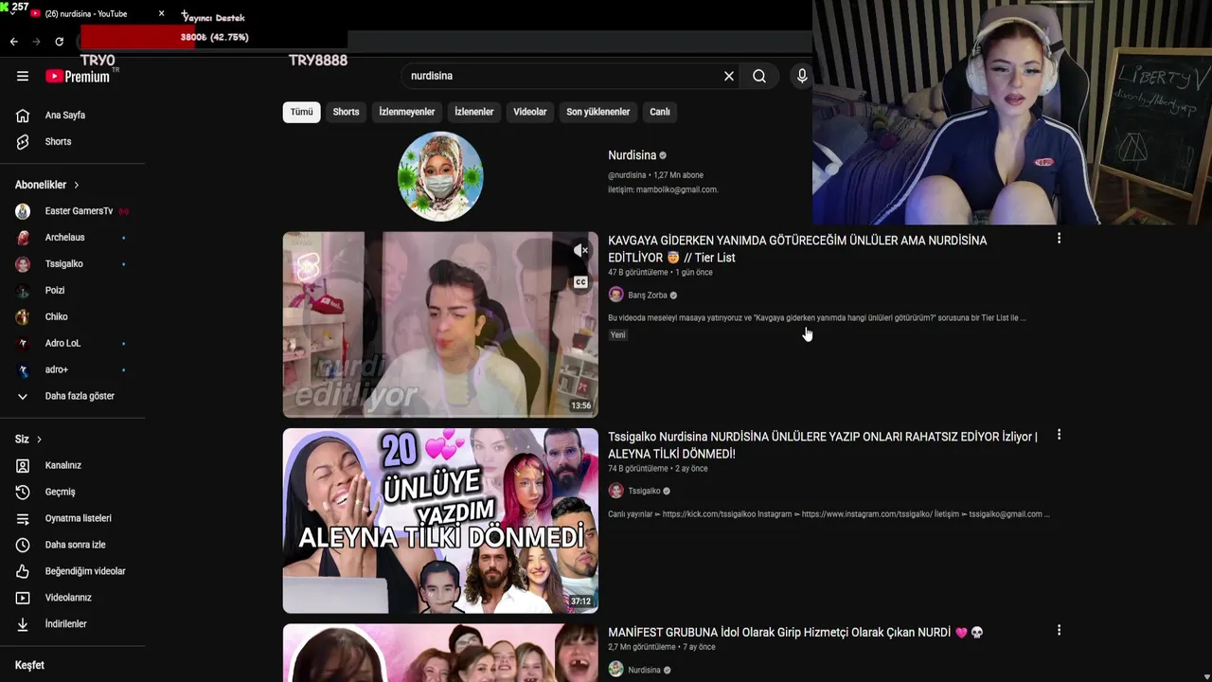Expand the Siz section chevron
The image size is (1212, 682).
click(39, 440)
